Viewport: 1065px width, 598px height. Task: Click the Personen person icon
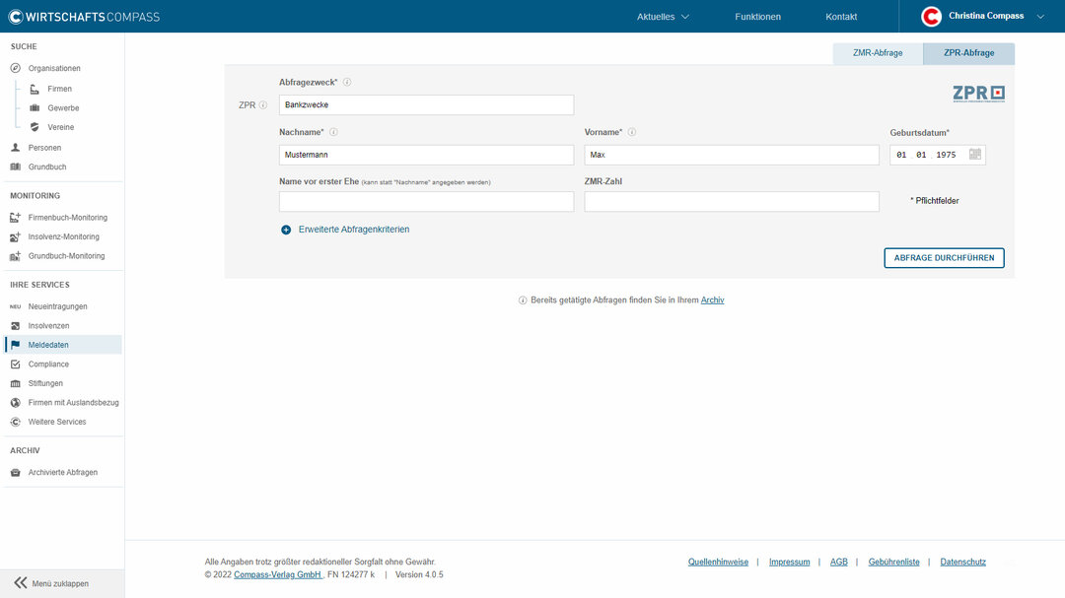pyautogui.click(x=16, y=148)
